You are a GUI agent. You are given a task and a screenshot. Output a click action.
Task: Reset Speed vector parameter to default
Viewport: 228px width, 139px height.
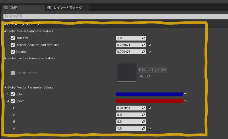pyautogui.click(x=186, y=101)
